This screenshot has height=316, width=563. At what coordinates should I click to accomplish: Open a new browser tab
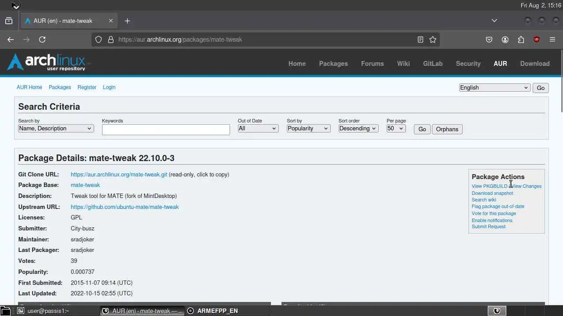[127, 21]
